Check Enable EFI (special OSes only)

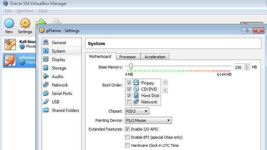pos(127,137)
